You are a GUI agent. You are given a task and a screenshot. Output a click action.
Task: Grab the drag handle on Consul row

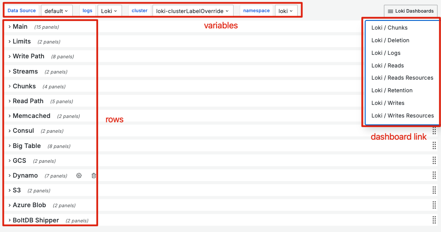point(434,131)
